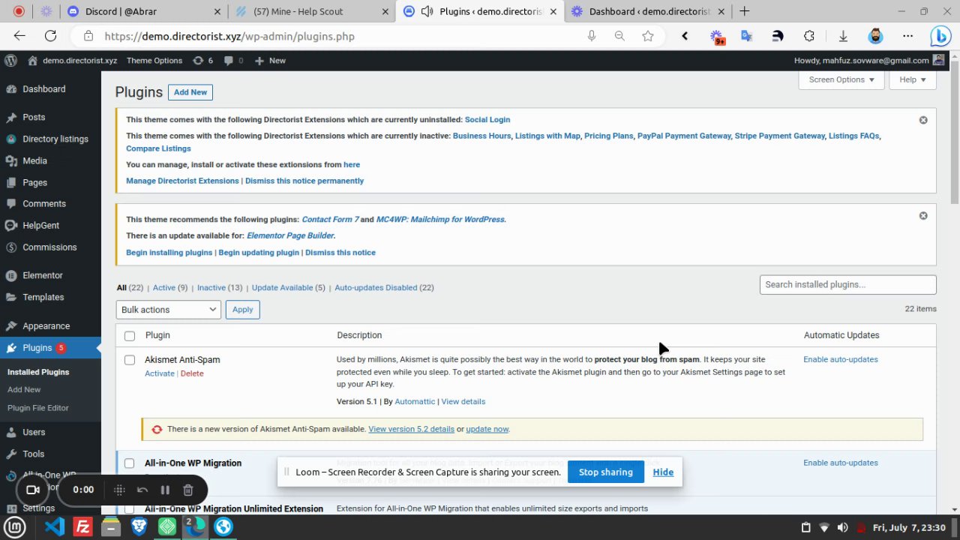Open FileZilla from taskbar
This screenshot has width=960, height=540.
click(82, 527)
